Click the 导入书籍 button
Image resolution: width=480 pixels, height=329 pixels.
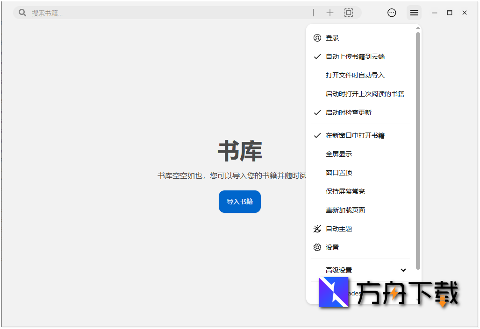239,202
